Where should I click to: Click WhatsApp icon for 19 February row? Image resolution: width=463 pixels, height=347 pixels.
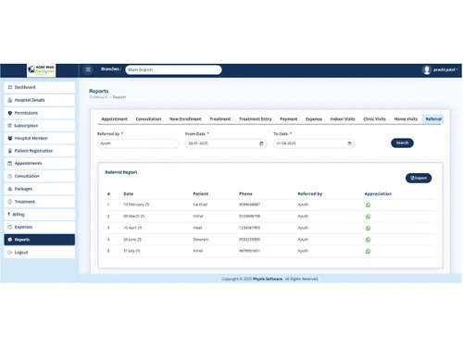click(368, 204)
